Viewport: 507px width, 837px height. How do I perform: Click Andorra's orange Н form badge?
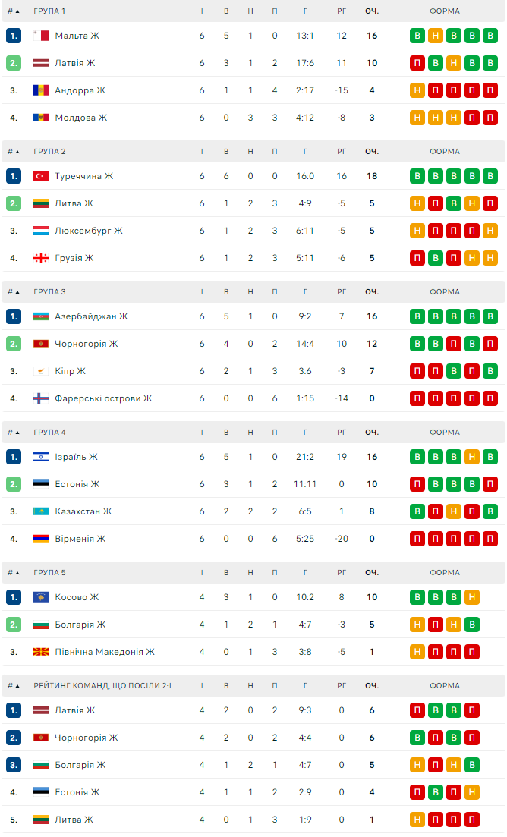tap(417, 90)
